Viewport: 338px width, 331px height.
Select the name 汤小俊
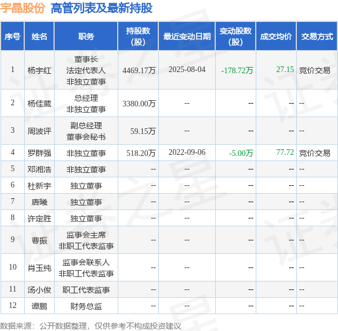tap(39, 290)
